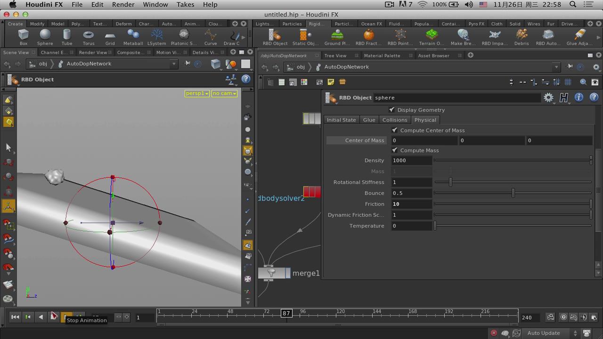Open the Takes menu
The image size is (603, 339).
coord(185,4)
